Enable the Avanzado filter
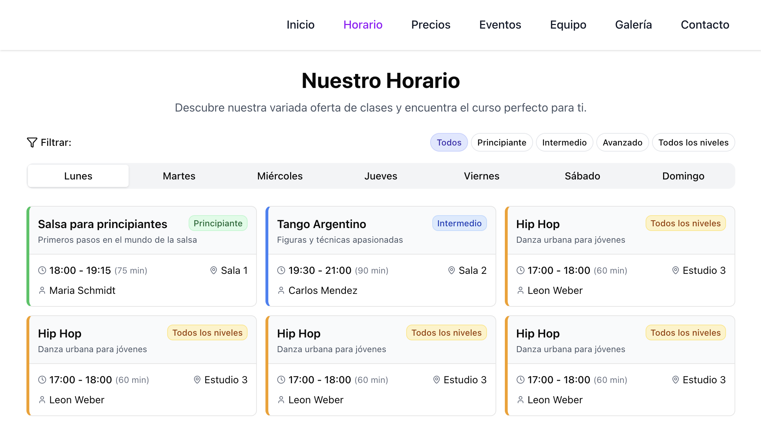This screenshot has height=429, width=761. 622,142
